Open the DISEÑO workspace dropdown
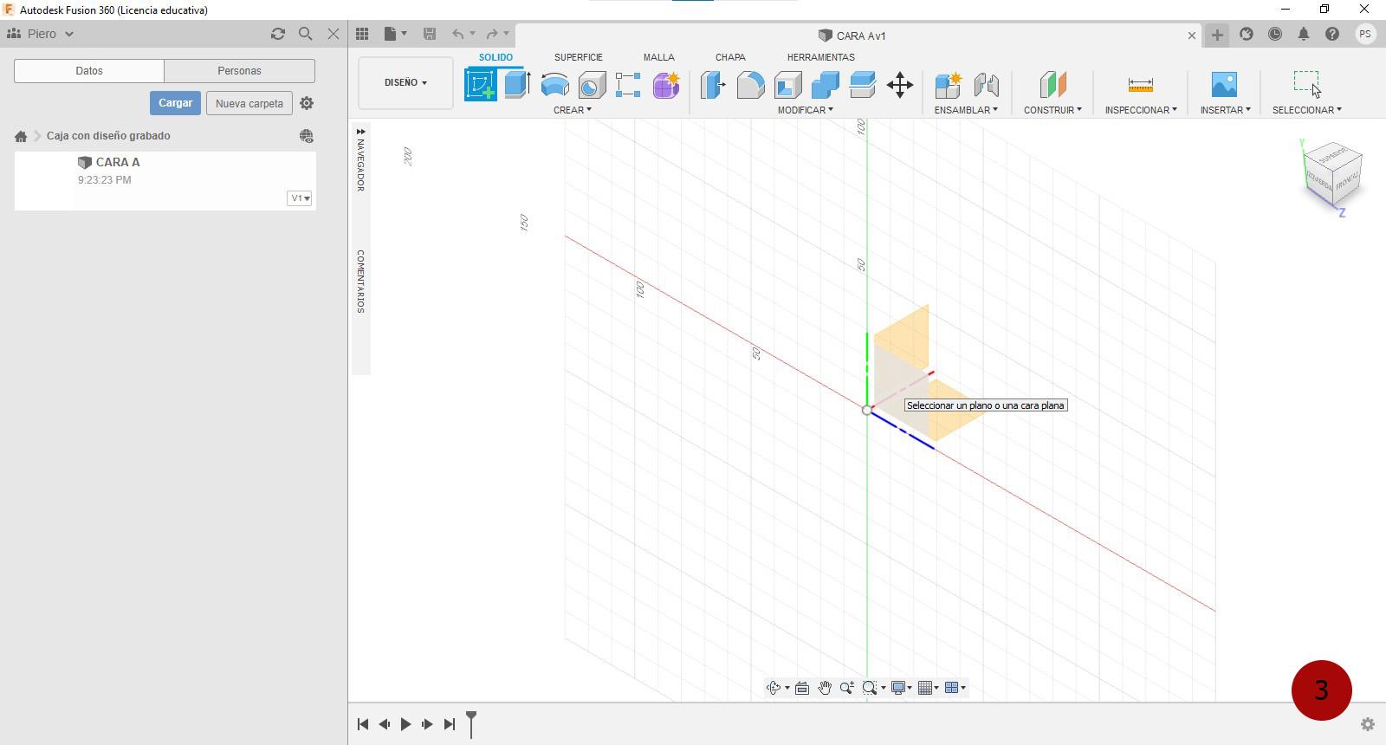The image size is (1386, 745). tap(405, 82)
